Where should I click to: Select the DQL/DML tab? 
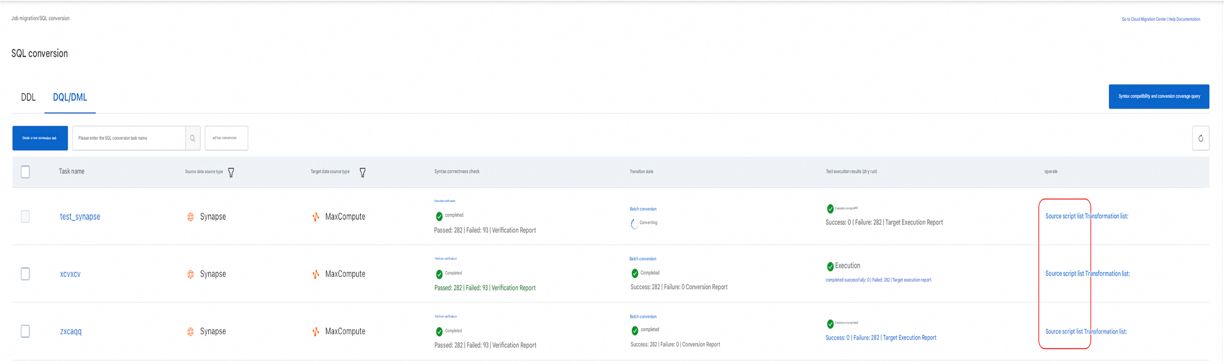tap(70, 97)
